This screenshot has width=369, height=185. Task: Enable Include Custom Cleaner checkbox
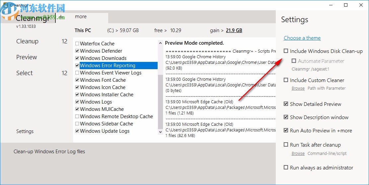point(286,80)
